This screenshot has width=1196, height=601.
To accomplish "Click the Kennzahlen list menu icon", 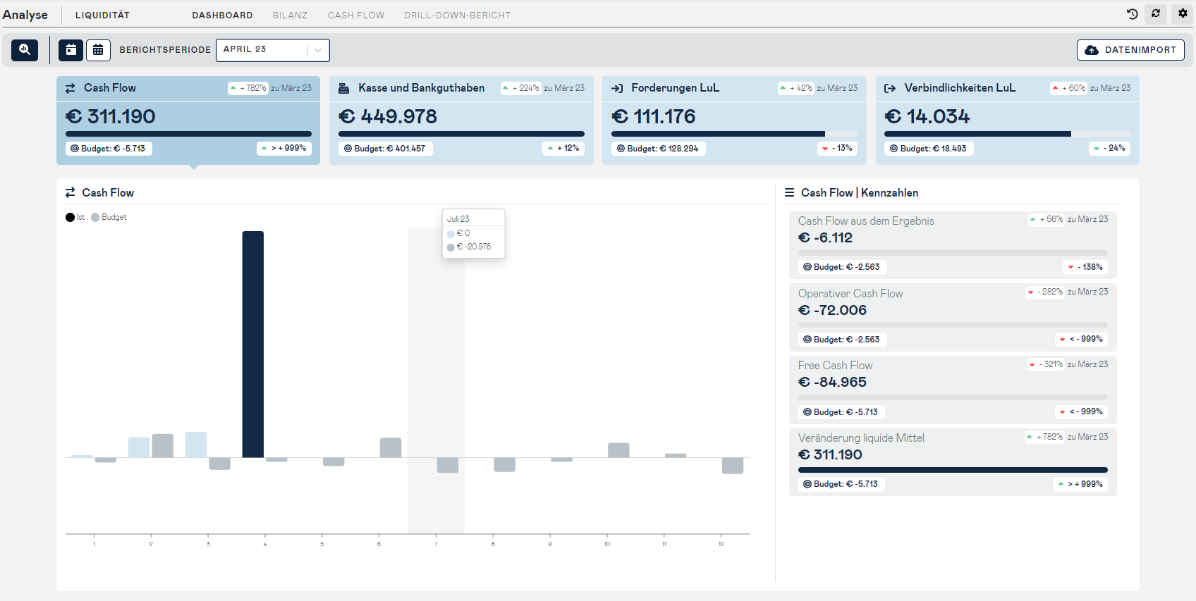I will (x=789, y=192).
